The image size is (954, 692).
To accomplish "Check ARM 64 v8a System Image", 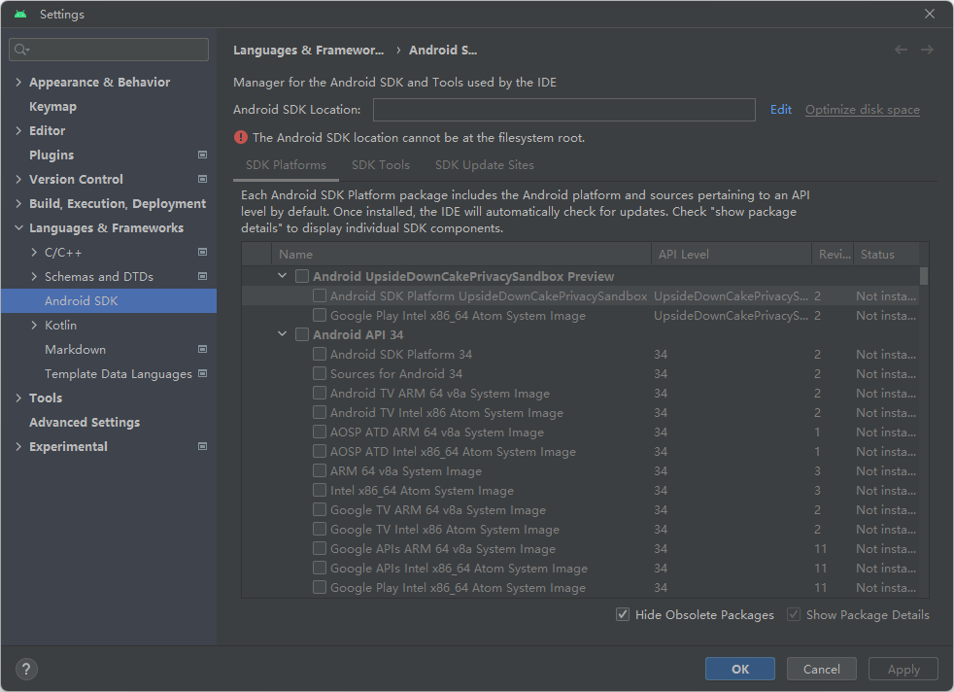I will tap(320, 471).
